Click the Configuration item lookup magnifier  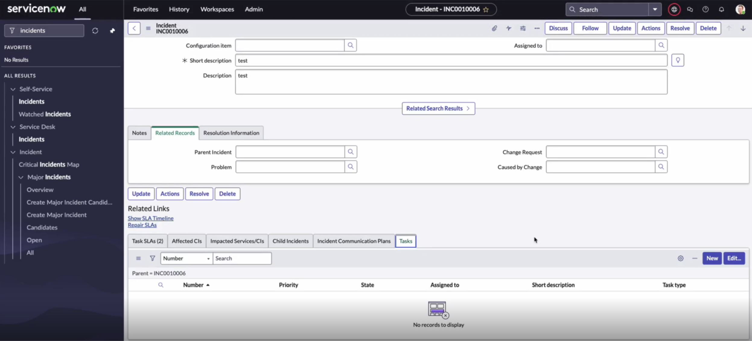click(350, 45)
